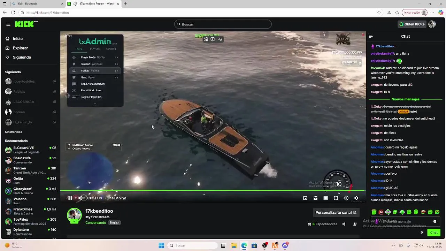This screenshot has width=446, height=251.
Task: Switch to the PLAYERS tab in txAdmin
Action: (95, 49)
